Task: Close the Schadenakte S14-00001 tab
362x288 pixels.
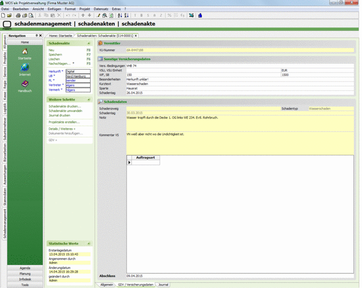Action: (136, 36)
